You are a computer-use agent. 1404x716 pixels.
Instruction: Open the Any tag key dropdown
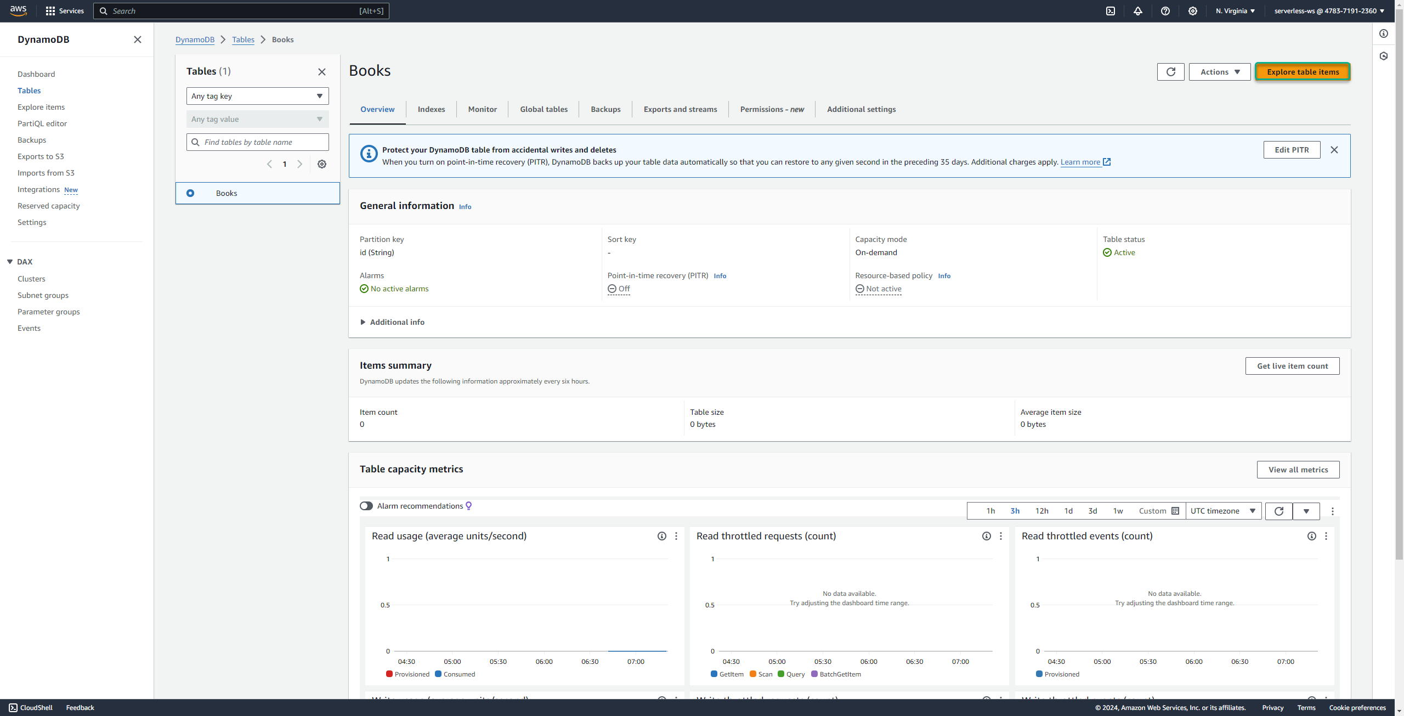tap(258, 96)
